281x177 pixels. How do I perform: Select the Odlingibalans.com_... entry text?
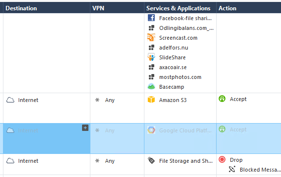[186, 28]
